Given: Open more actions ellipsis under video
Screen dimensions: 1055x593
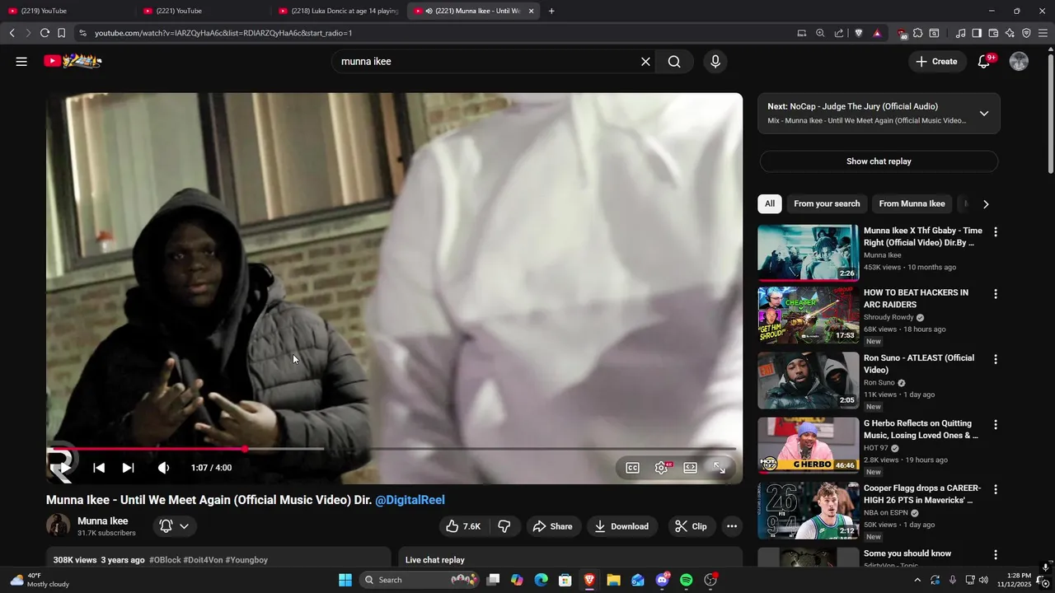Looking at the screenshot, I should [731, 526].
